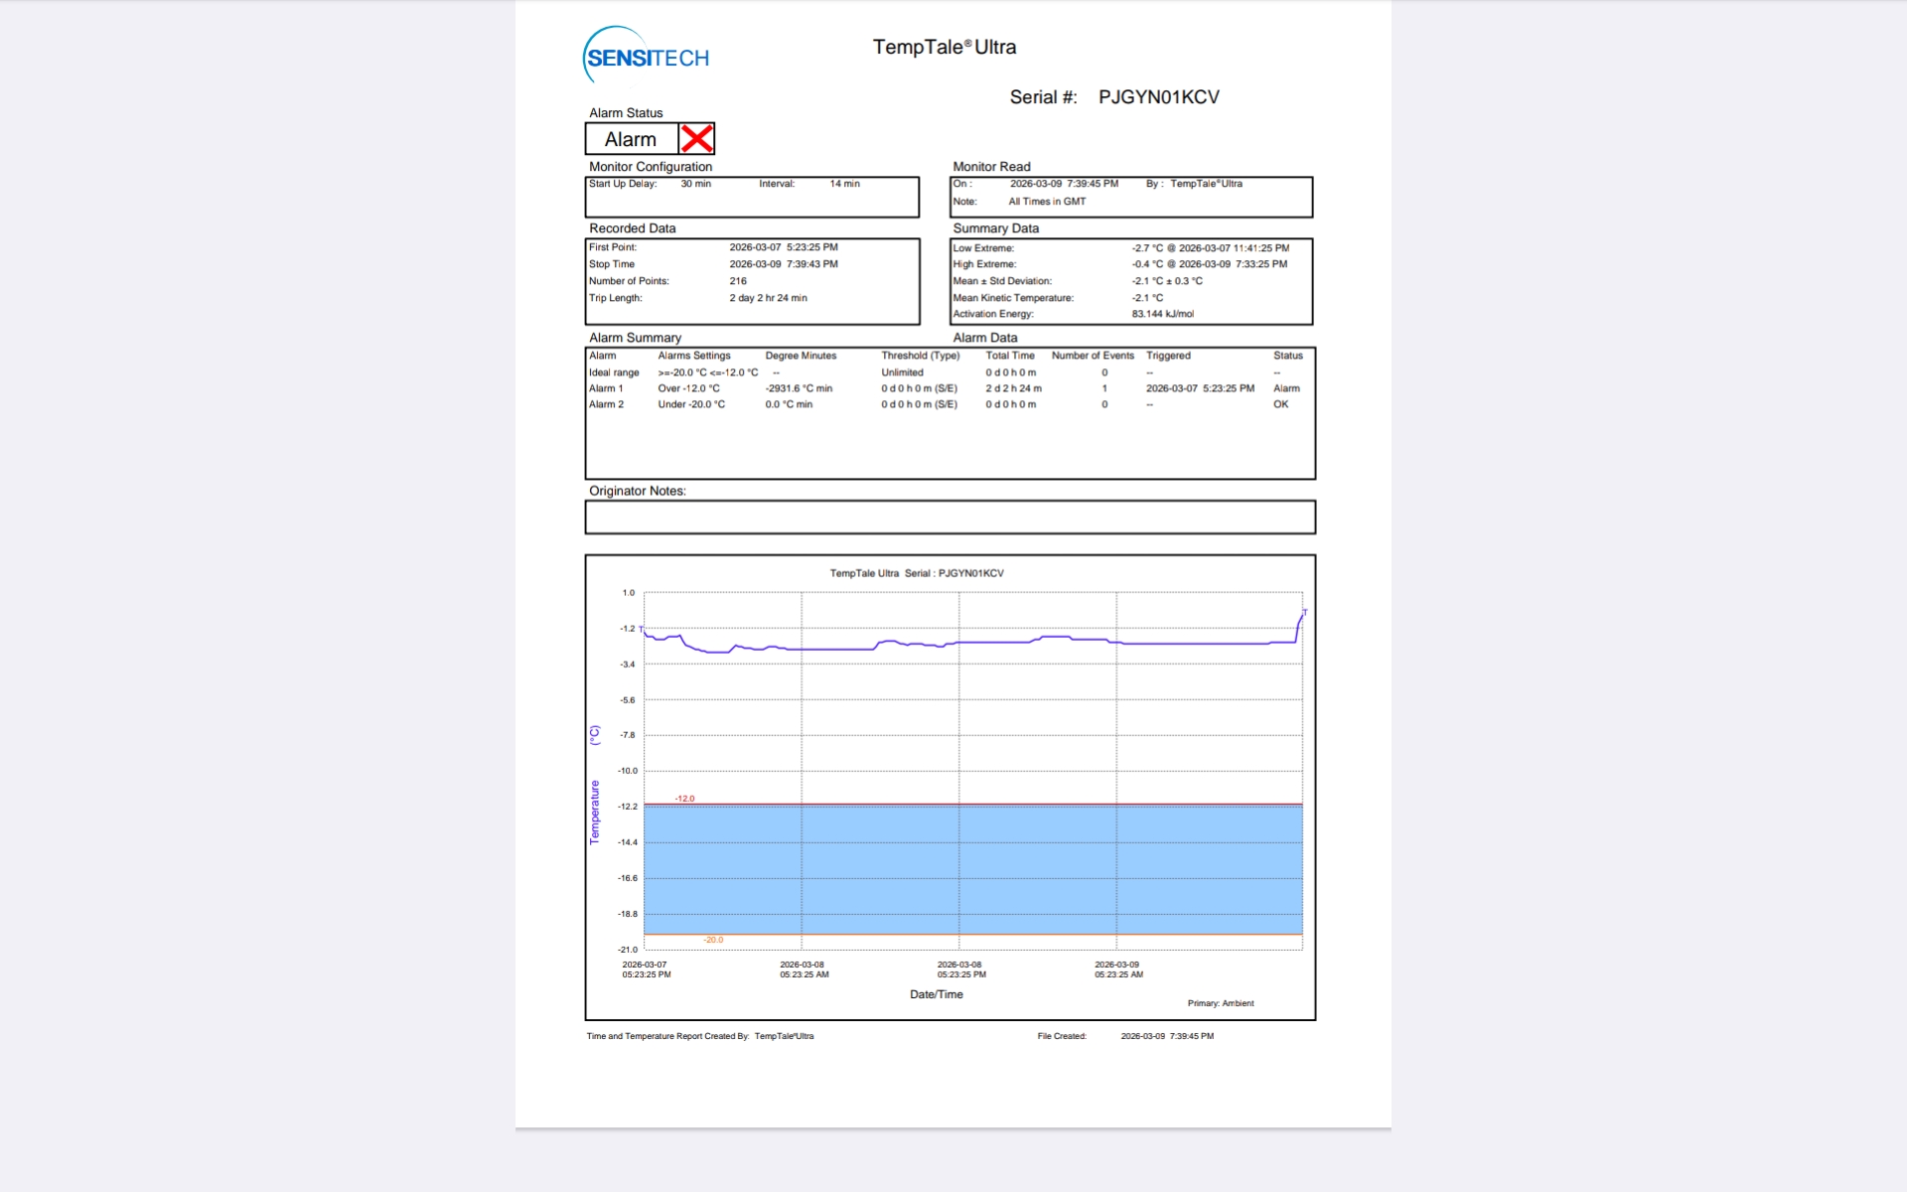Click the Number of Points value 216
The height and width of the screenshot is (1192, 1907).
pyautogui.click(x=738, y=281)
